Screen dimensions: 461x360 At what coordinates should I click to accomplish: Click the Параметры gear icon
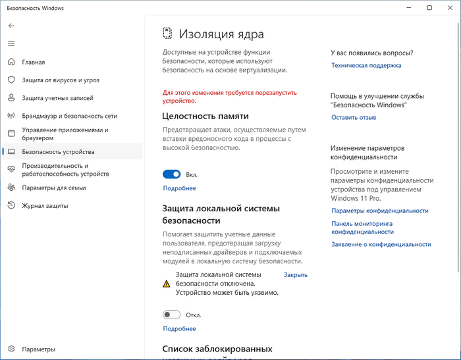click(x=11, y=349)
